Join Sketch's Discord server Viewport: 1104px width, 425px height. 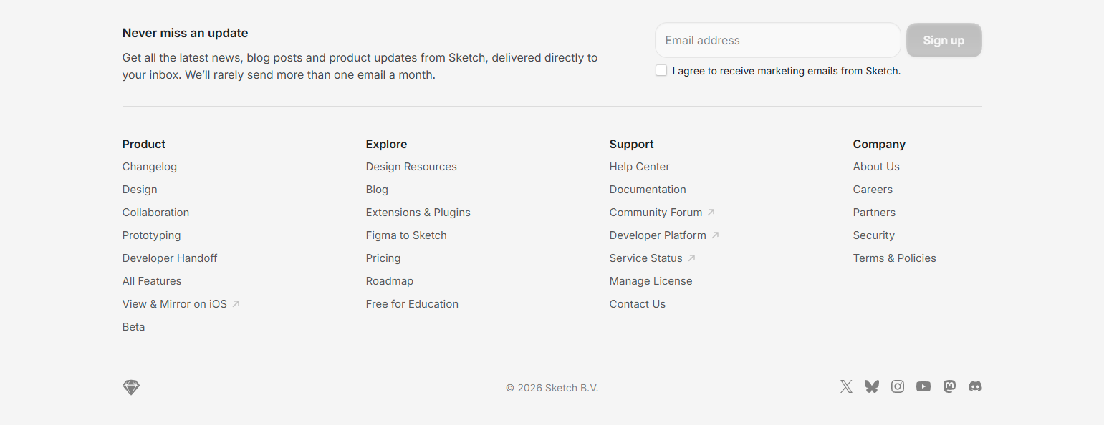pos(975,386)
